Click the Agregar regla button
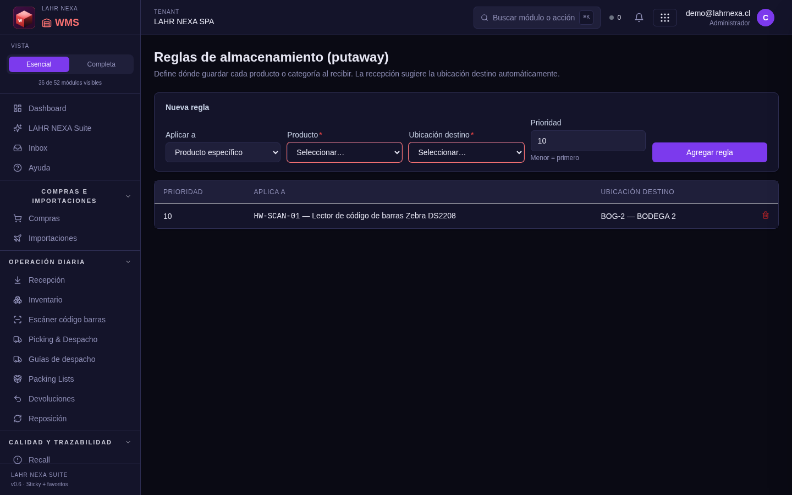The height and width of the screenshot is (495, 792). [710, 152]
